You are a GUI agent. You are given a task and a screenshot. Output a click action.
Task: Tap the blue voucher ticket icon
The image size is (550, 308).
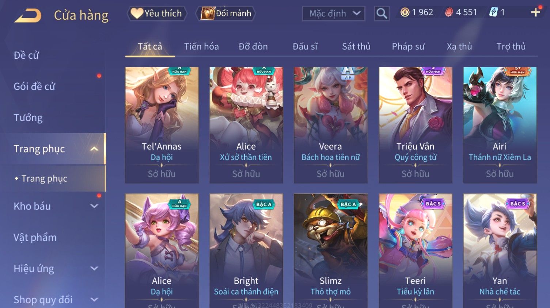(493, 12)
